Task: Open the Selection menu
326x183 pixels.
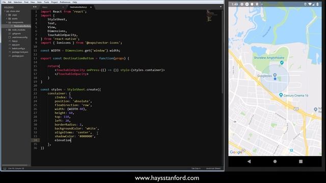Action: click(x=18, y=2)
